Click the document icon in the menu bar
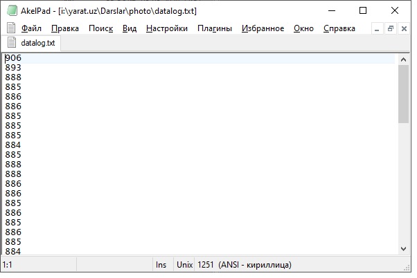This screenshot has width=417, height=278. pyautogui.click(x=11, y=28)
